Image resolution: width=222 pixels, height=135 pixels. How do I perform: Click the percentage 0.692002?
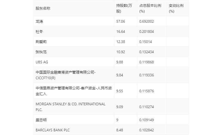[x=147, y=21]
